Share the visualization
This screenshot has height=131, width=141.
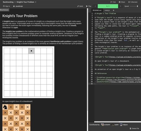[122, 2]
